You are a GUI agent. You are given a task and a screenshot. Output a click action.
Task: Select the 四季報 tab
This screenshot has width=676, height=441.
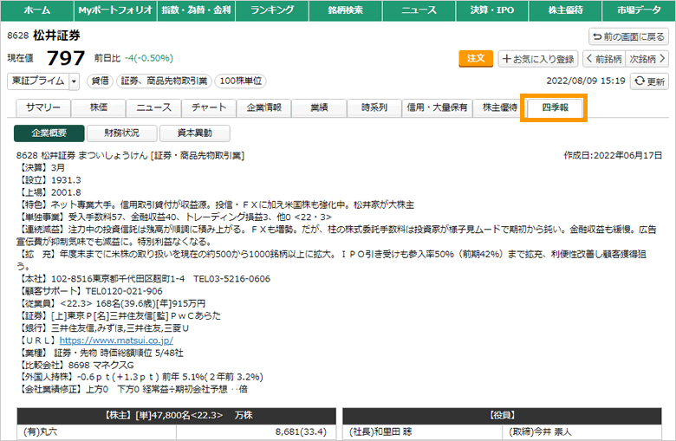point(554,107)
